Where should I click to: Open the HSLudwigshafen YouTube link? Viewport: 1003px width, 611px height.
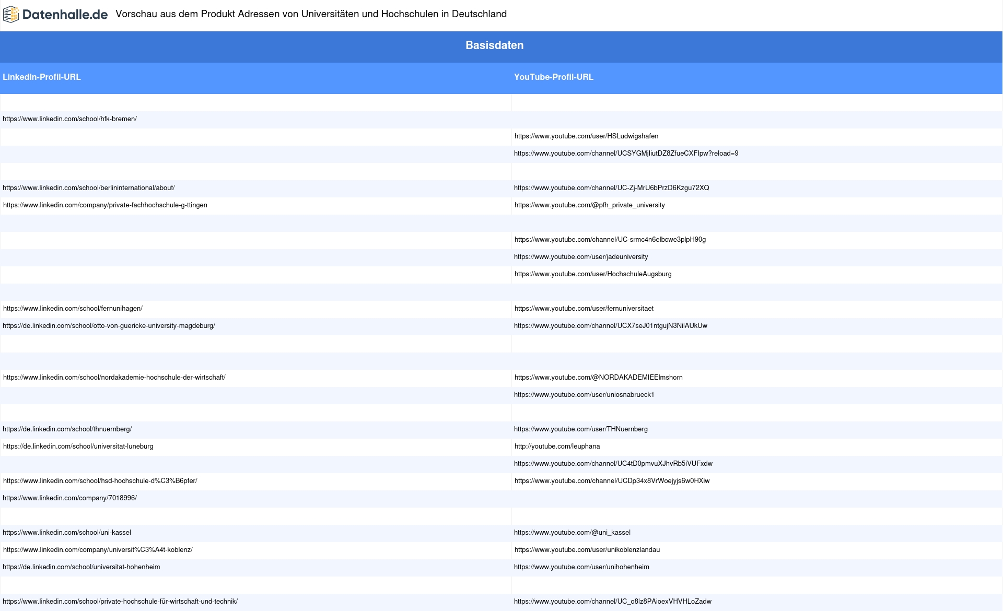click(x=586, y=136)
